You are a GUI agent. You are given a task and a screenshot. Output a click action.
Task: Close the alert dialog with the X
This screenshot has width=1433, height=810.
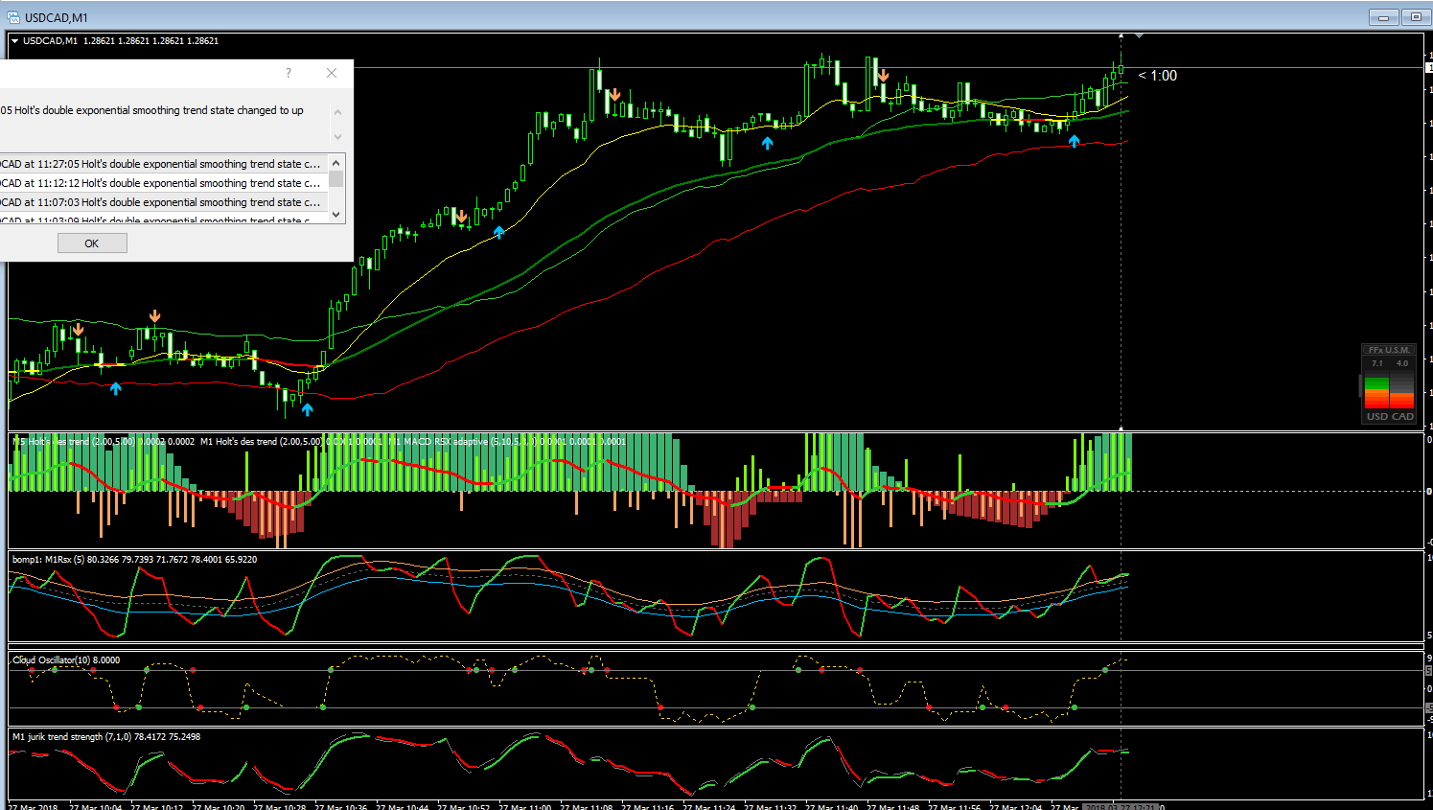332,73
